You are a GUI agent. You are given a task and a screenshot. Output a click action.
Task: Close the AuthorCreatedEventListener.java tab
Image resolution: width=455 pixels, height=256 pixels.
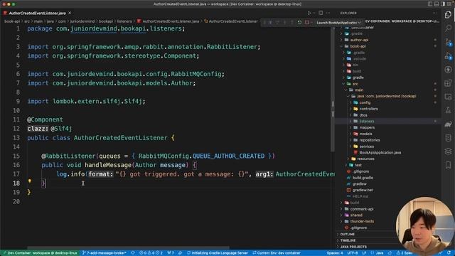[x=70, y=13]
